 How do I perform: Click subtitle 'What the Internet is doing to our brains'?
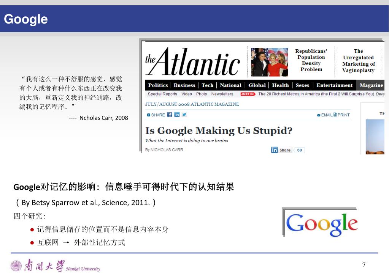pyautogui.click(x=187, y=141)
